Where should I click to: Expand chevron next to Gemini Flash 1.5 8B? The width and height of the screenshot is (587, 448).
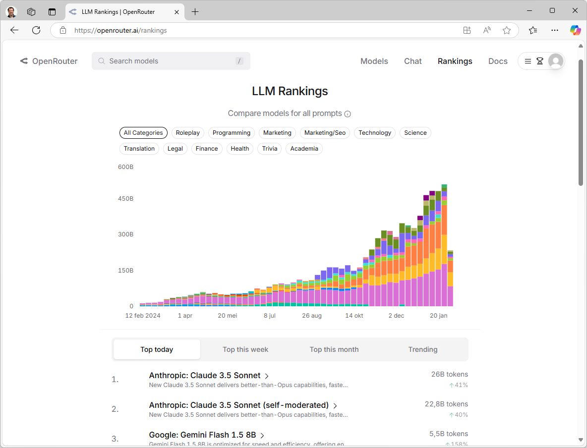point(262,435)
